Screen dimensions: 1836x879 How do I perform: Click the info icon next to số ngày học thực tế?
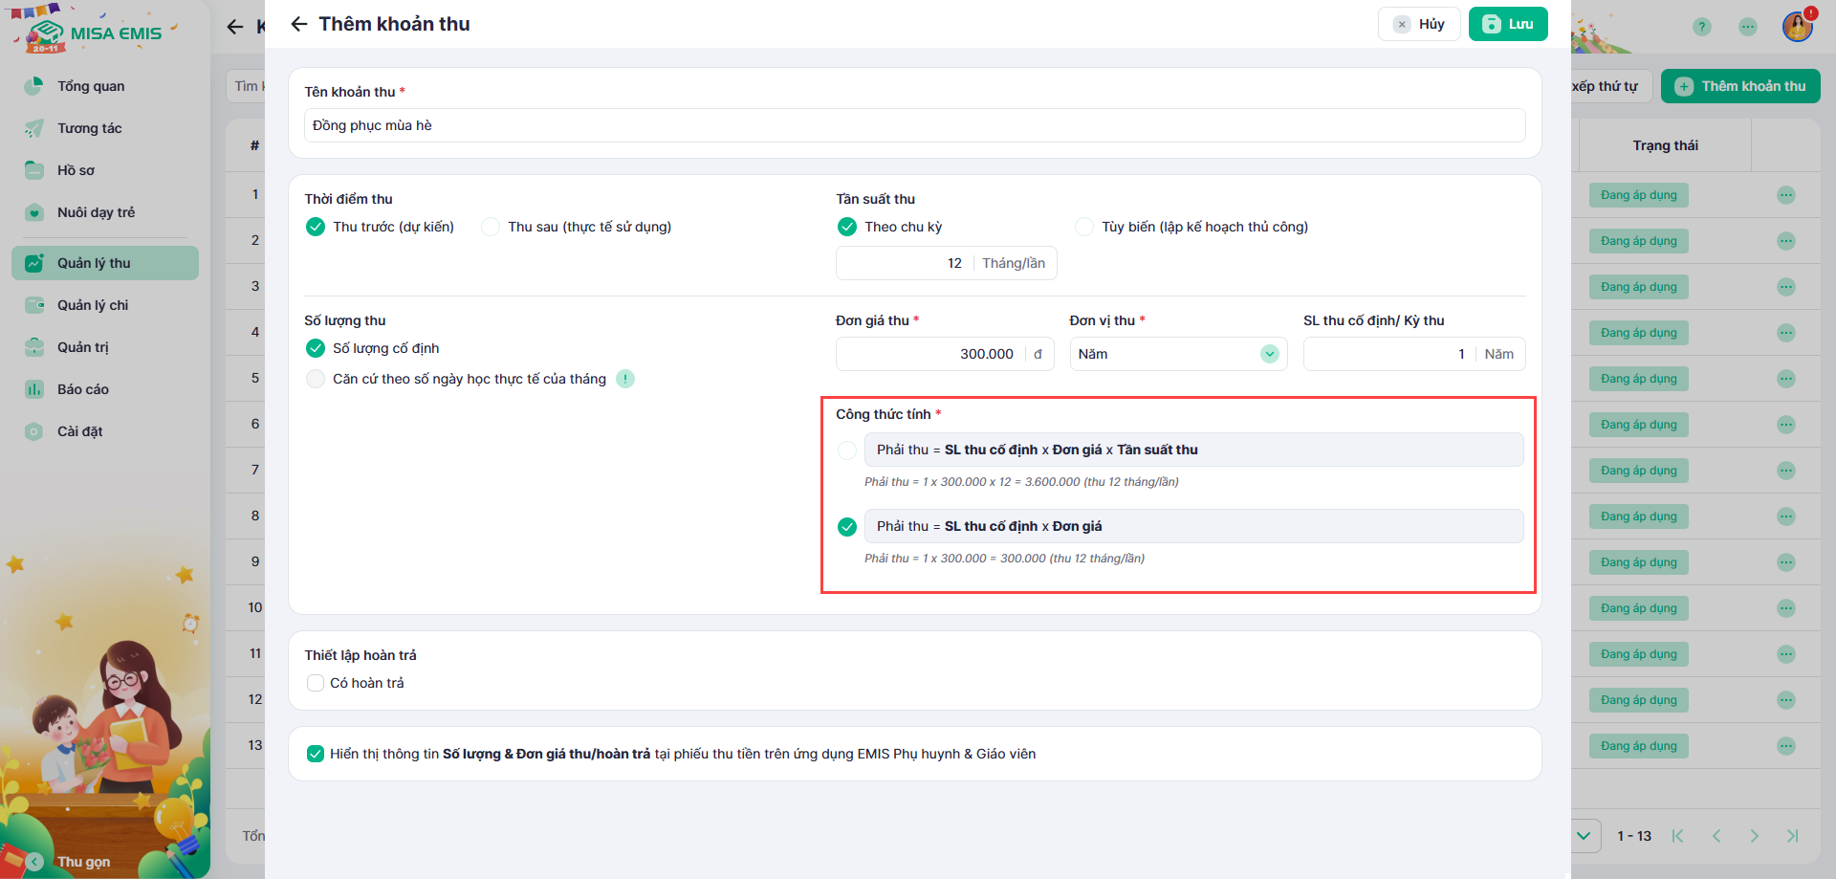click(625, 379)
